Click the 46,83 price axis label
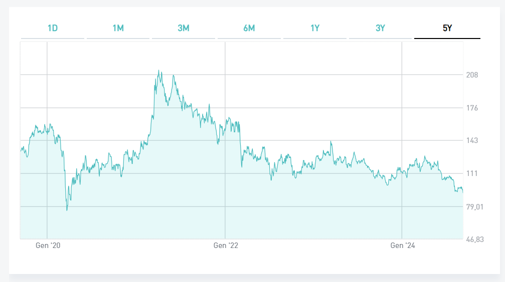505x282 pixels. click(x=474, y=239)
